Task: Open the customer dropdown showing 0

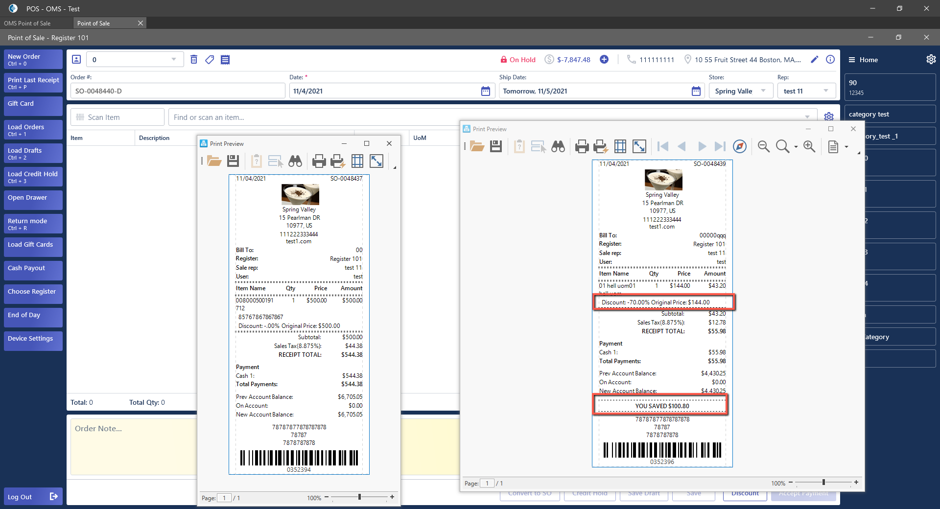Action: (173, 60)
